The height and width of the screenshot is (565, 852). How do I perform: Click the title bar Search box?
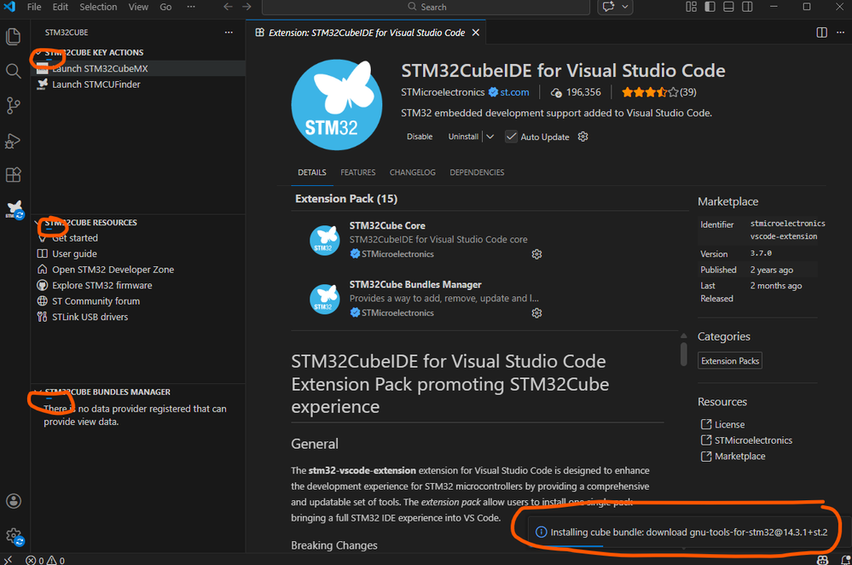tap(426, 7)
